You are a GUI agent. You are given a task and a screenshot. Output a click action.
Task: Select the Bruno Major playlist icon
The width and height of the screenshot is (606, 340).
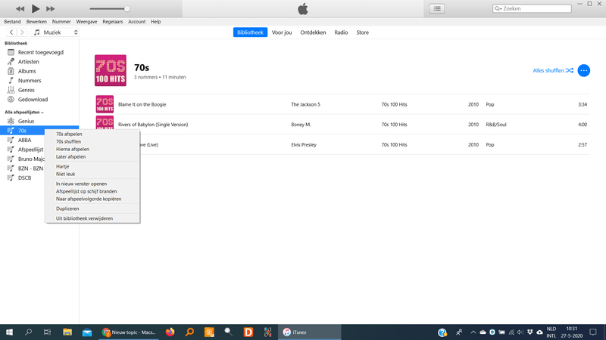(x=11, y=159)
